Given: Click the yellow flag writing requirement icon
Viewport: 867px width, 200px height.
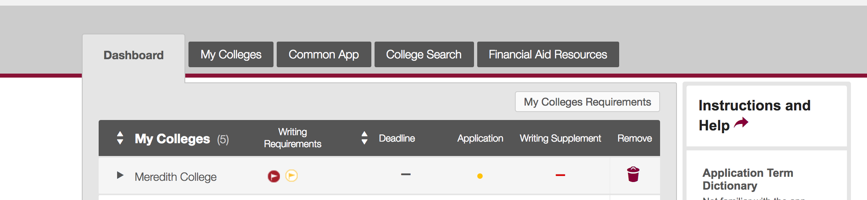Looking at the screenshot, I should point(292,176).
